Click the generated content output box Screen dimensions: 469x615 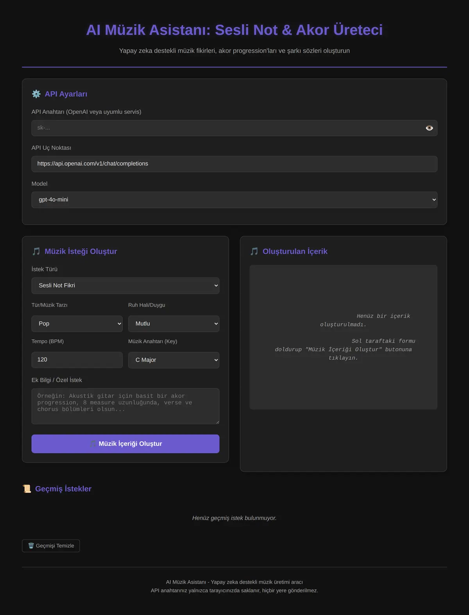[x=344, y=337]
